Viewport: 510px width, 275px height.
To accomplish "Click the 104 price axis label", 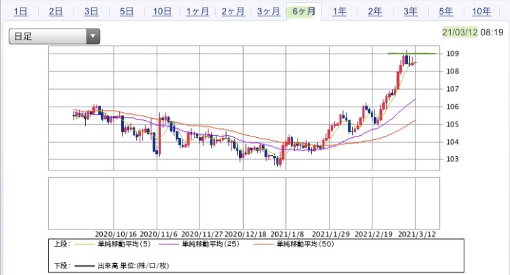I will coord(452,142).
